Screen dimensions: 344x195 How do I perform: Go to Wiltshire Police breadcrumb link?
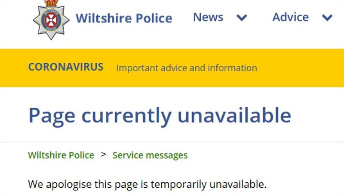tap(61, 155)
